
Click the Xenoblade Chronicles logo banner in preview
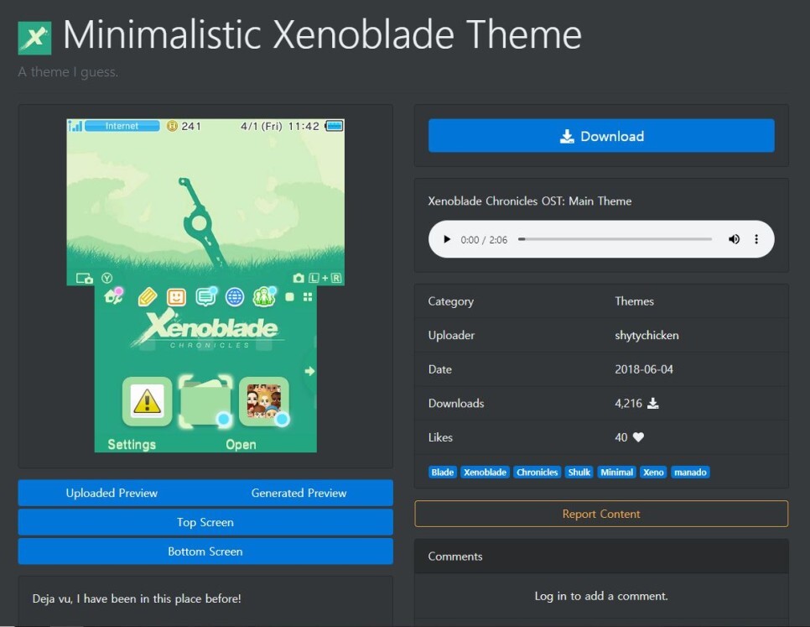(x=206, y=330)
